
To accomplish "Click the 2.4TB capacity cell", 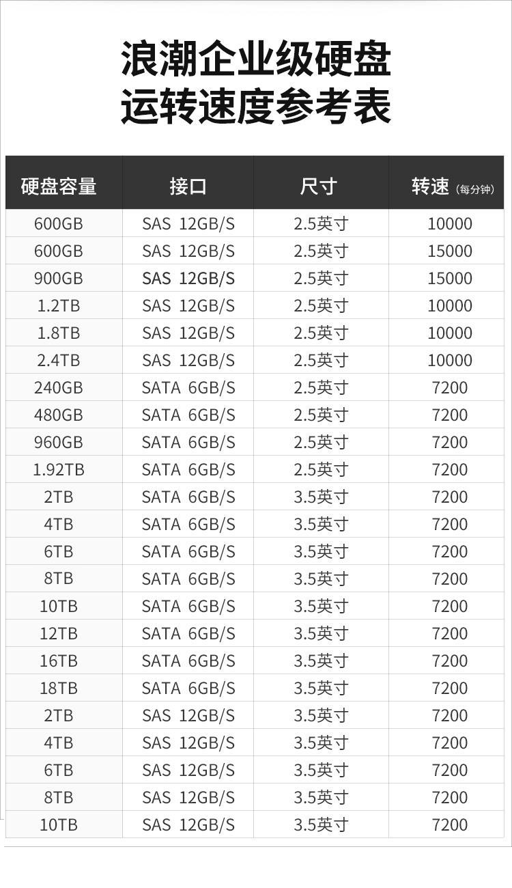I will (x=59, y=360).
